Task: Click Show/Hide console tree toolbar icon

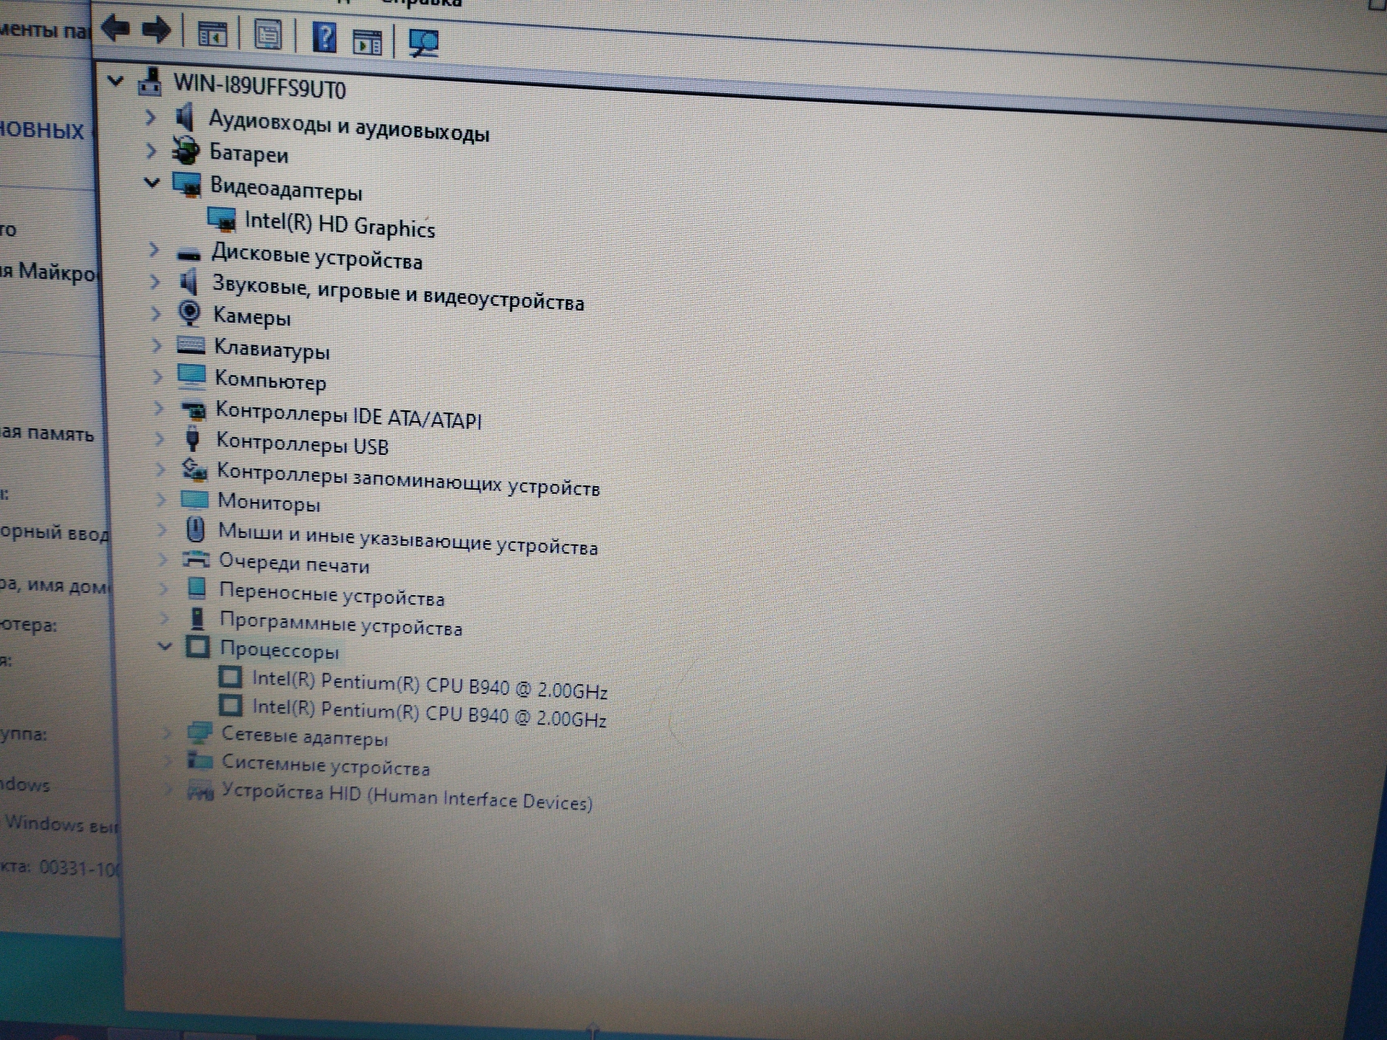Action: click(212, 33)
